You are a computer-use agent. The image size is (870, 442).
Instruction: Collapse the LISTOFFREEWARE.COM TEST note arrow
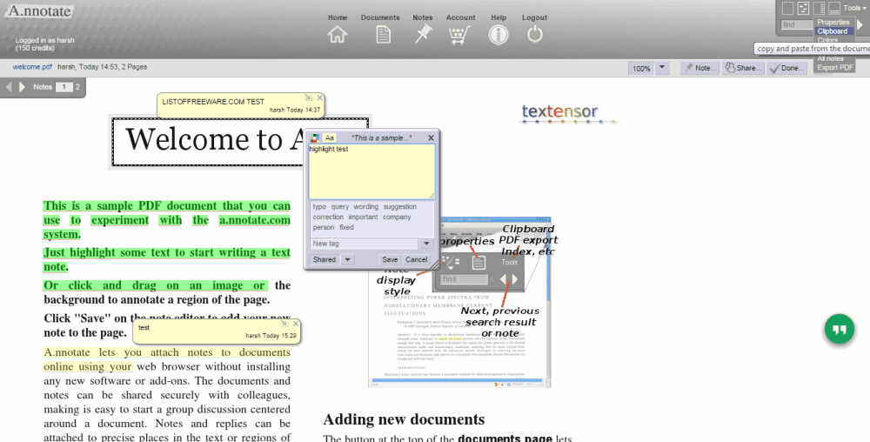pyautogui.click(x=309, y=97)
